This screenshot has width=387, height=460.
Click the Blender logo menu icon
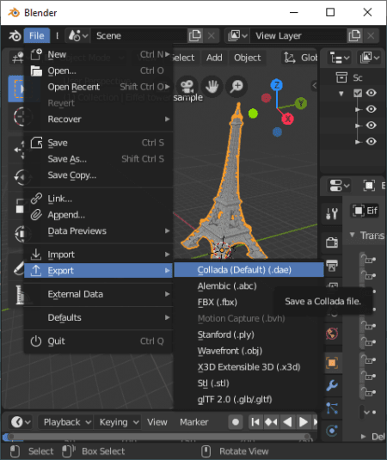[x=15, y=36]
